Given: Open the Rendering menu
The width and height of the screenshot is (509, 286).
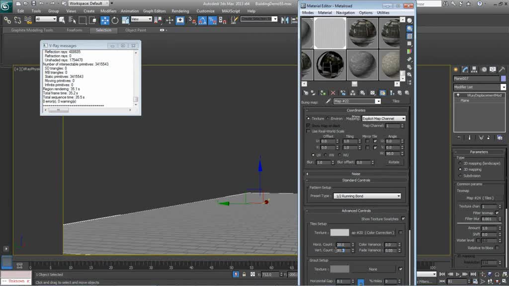Looking at the screenshot, I should [x=180, y=11].
